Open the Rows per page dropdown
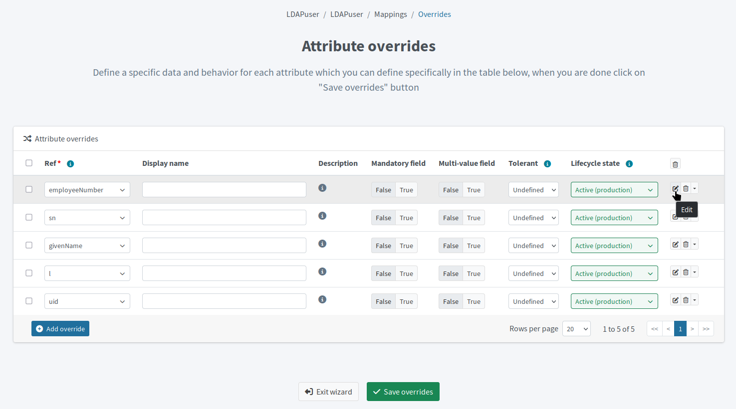Screen dimensions: 736x409 click(x=576, y=328)
